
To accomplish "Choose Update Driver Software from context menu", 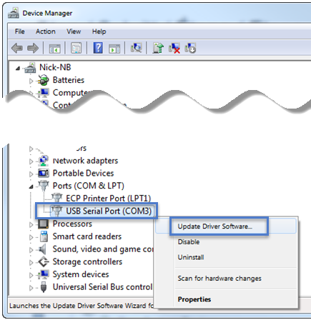I will tap(215, 226).
